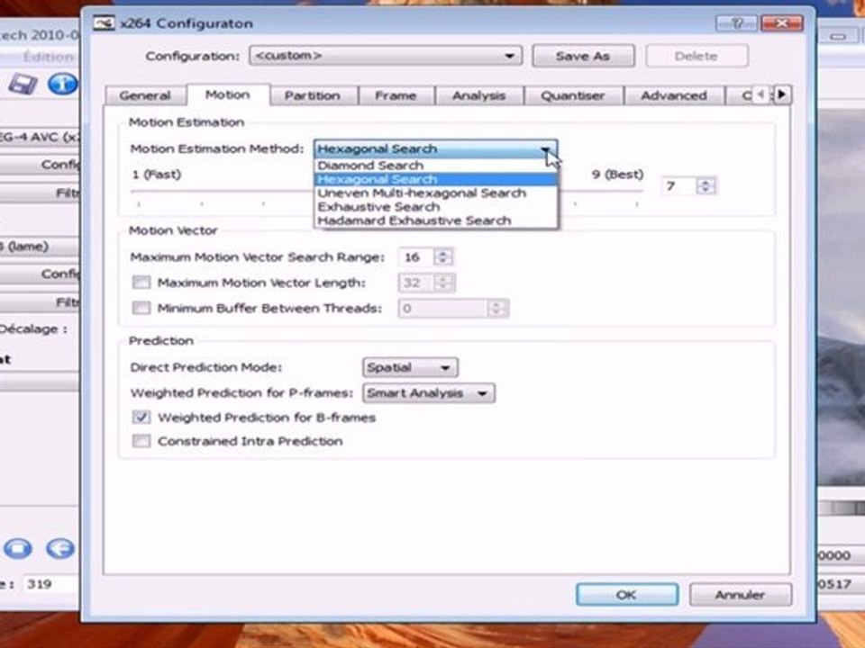Open Direct Prediction Mode dropdown

point(410,367)
